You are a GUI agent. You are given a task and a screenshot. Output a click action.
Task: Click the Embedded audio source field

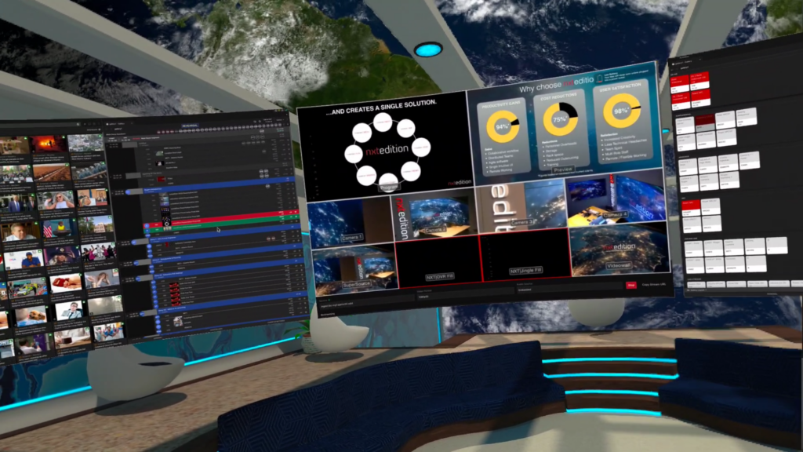tap(569, 289)
